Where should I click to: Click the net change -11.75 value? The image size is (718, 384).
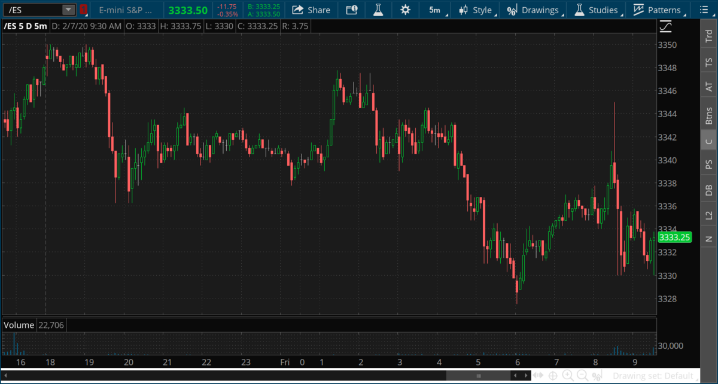227,7
